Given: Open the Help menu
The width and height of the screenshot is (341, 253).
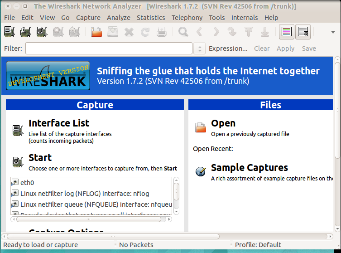Looking at the screenshot, I should pos(271,18).
